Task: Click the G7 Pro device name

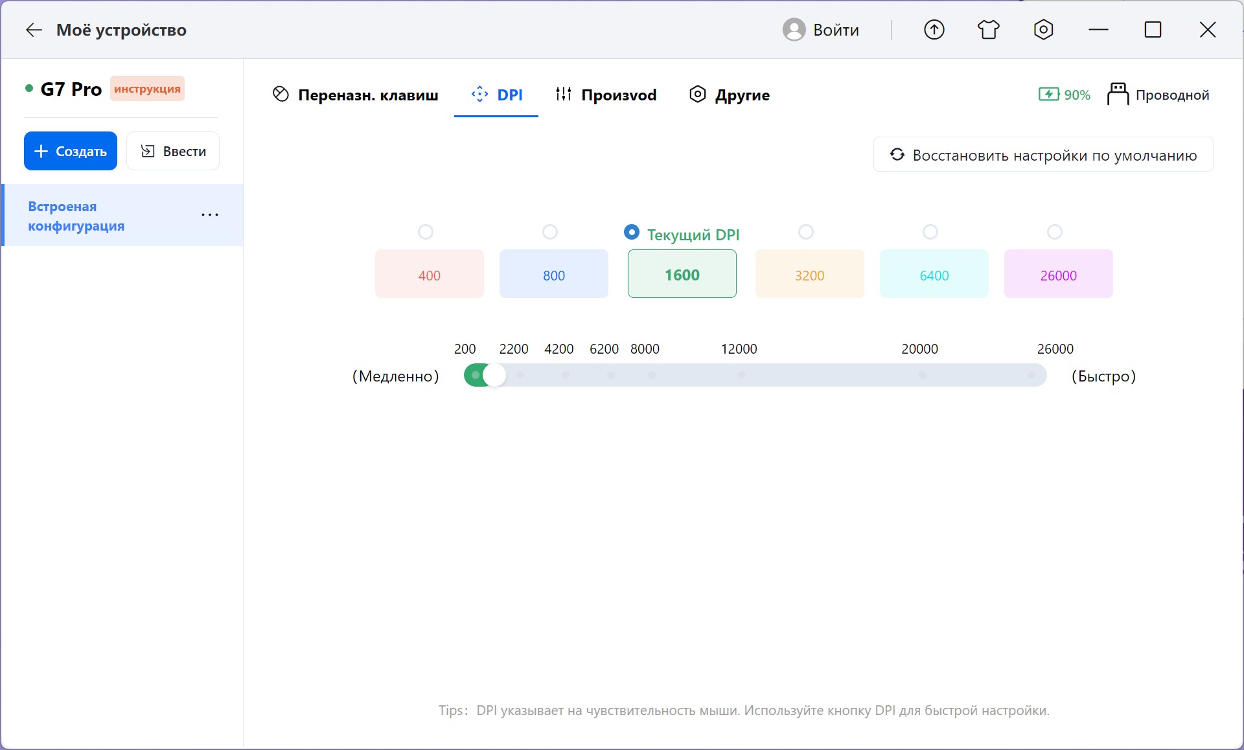Action: point(71,89)
